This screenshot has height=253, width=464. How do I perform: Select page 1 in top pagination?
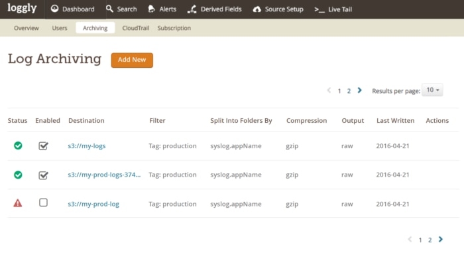point(339,91)
